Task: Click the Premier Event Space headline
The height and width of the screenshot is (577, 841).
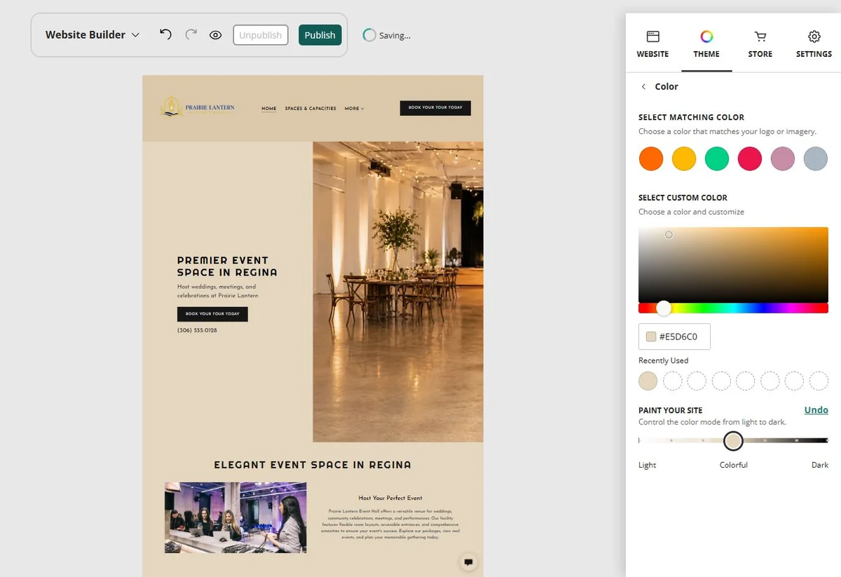Action: [227, 266]
